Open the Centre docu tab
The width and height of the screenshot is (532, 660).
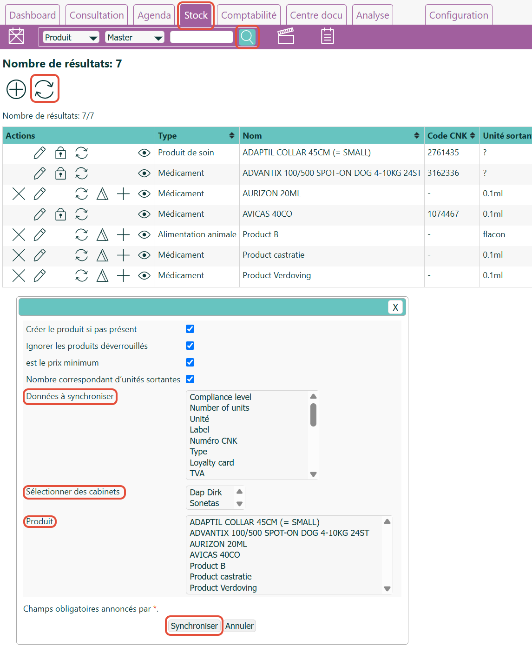click(x=316, y=15)
